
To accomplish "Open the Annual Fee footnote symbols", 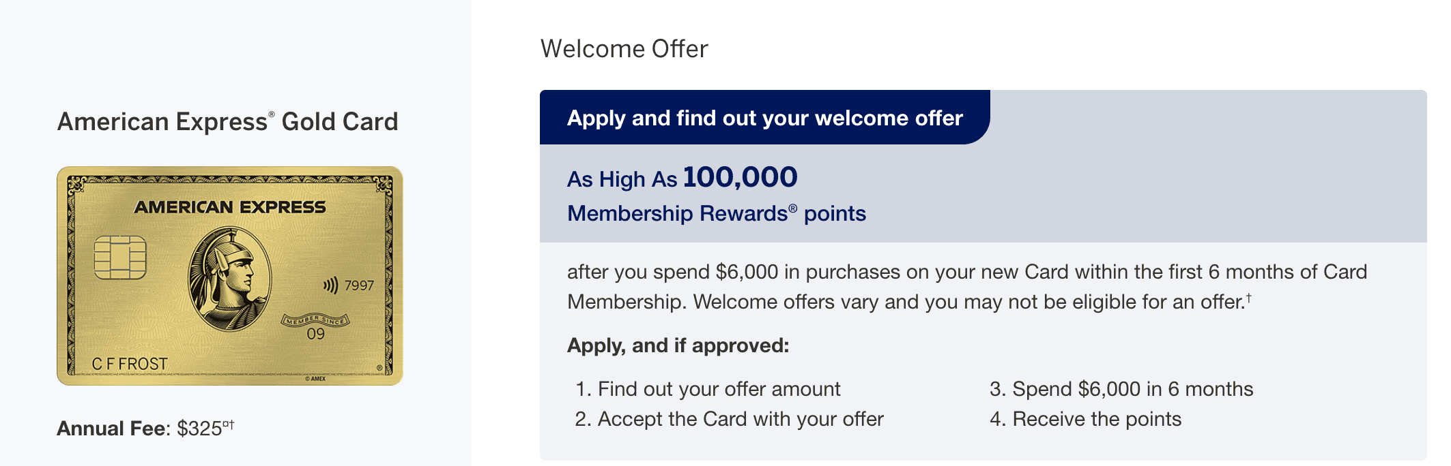I will point(229,424).
